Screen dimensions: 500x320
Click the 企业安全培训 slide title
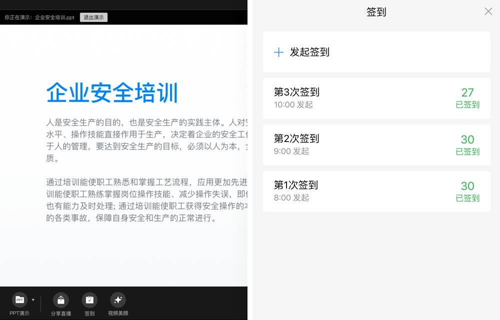pos(112,92)
